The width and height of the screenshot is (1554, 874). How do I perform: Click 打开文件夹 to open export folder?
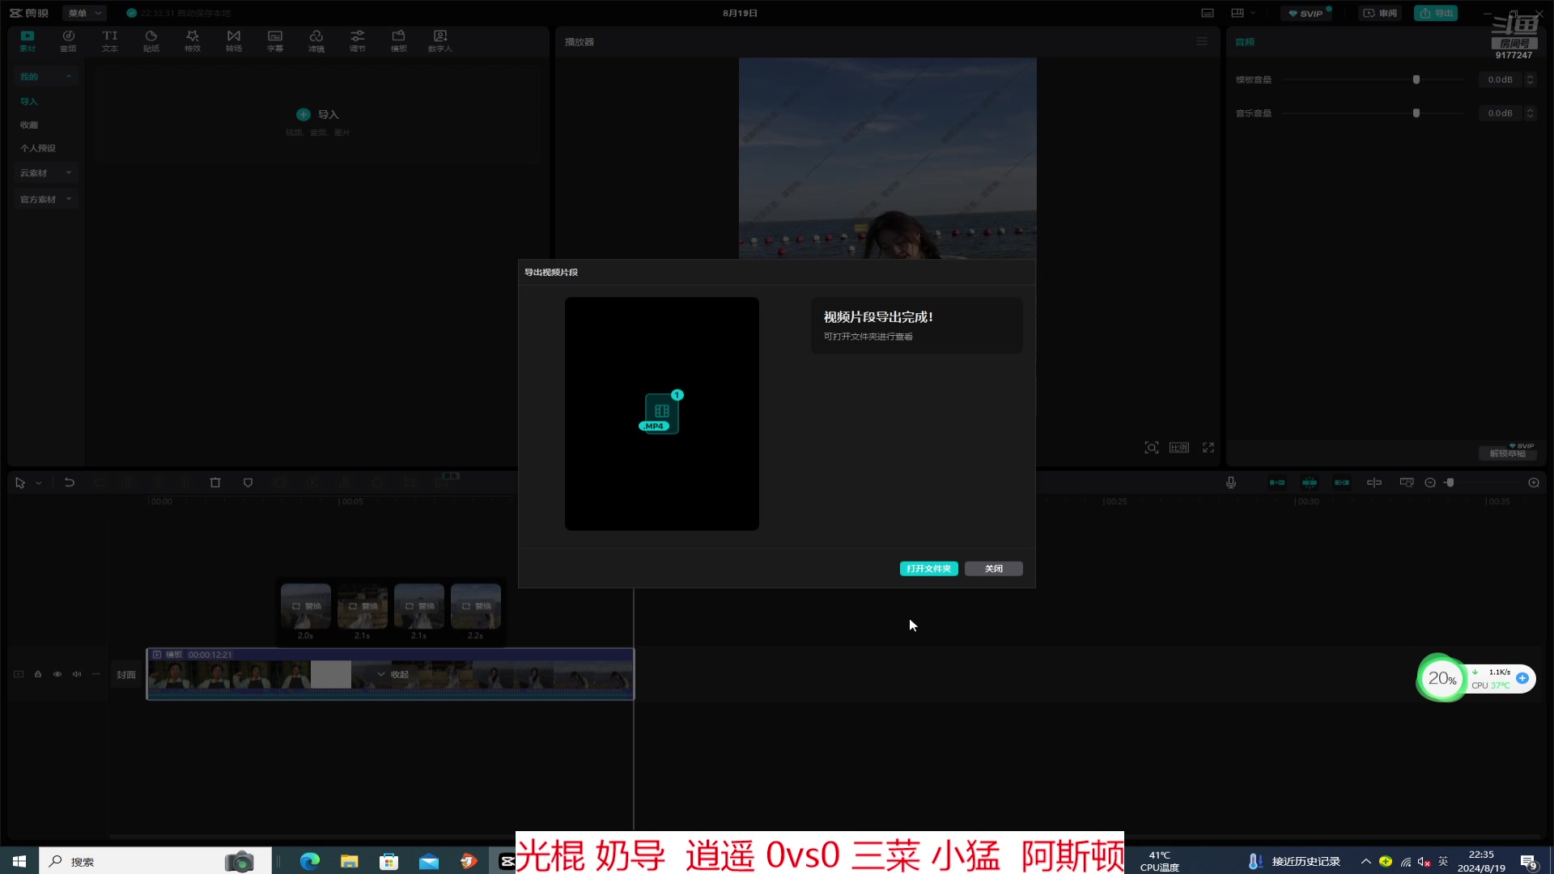(928, 568)
